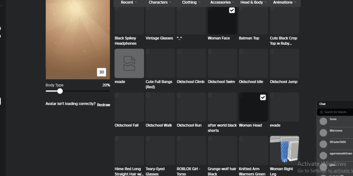Open the Head & Body tab dropdown

[x=253, y=2]
